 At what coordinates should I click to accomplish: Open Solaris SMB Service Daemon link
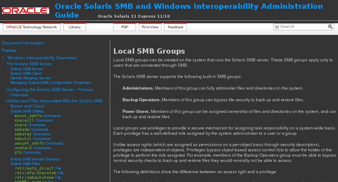tap(35, 159)
